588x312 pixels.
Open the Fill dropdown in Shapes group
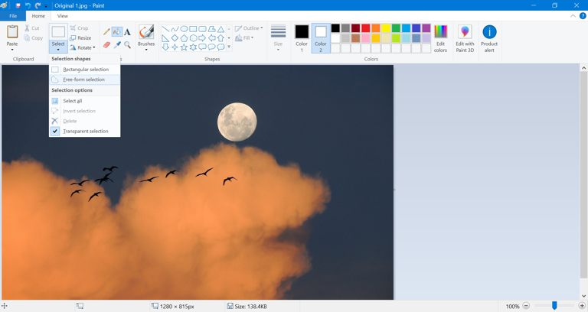point(244,37)
